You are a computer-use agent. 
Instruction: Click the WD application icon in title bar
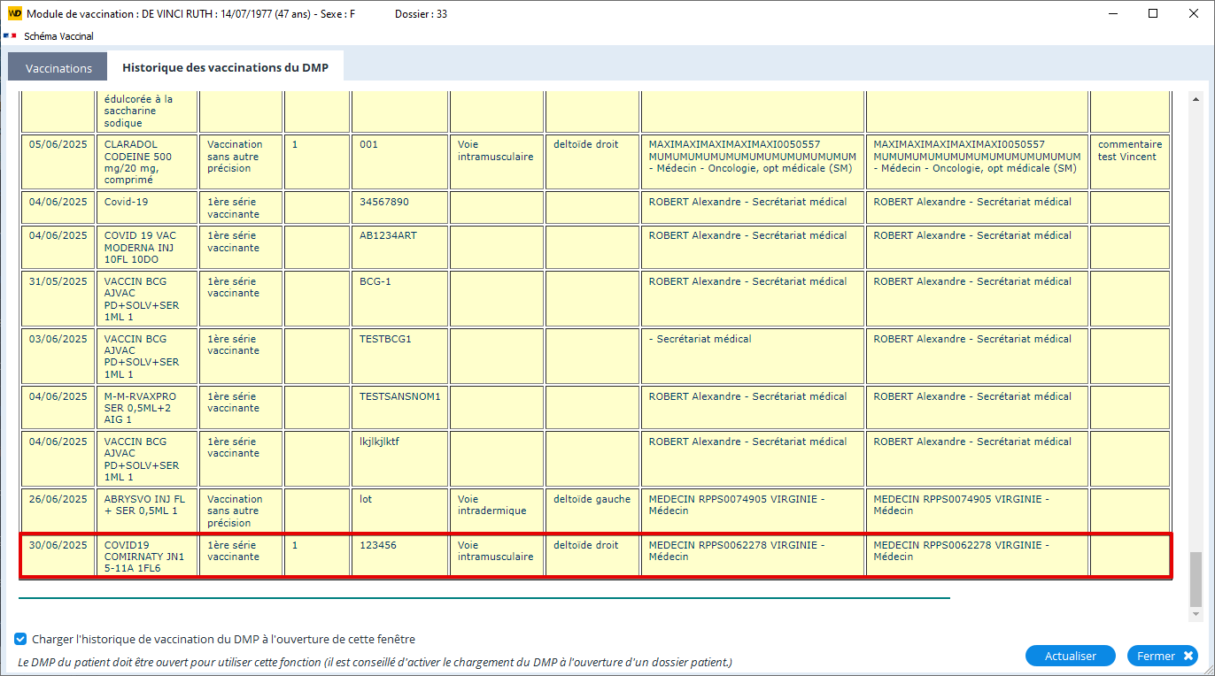click(x=14, y=14)
